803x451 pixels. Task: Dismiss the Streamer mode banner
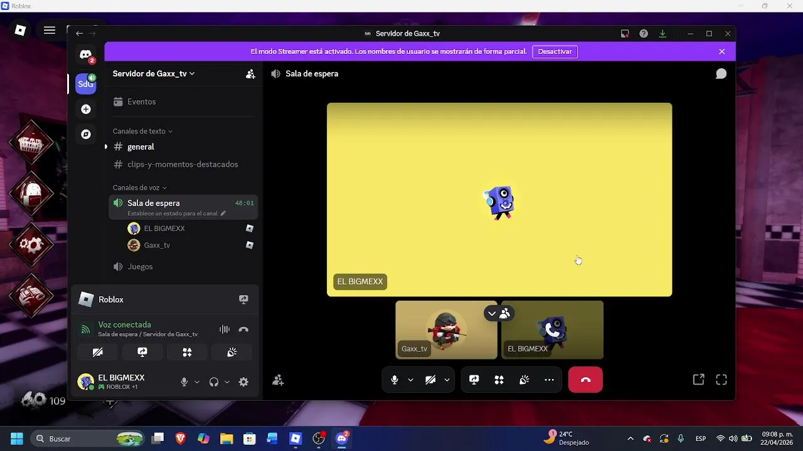click(x=722, y=51)
